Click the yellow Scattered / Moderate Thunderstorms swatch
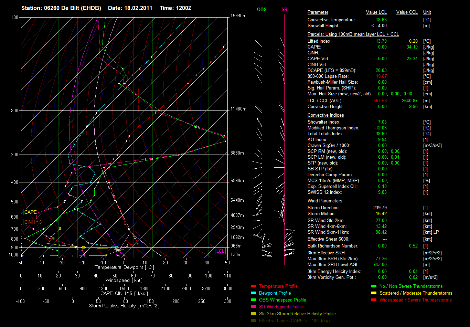The width and height of the screenshot is (470, 327). coord(374,293)
